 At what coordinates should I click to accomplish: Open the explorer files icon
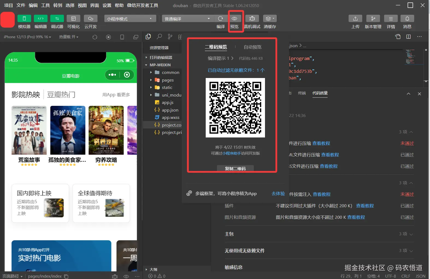pos(148,37)
